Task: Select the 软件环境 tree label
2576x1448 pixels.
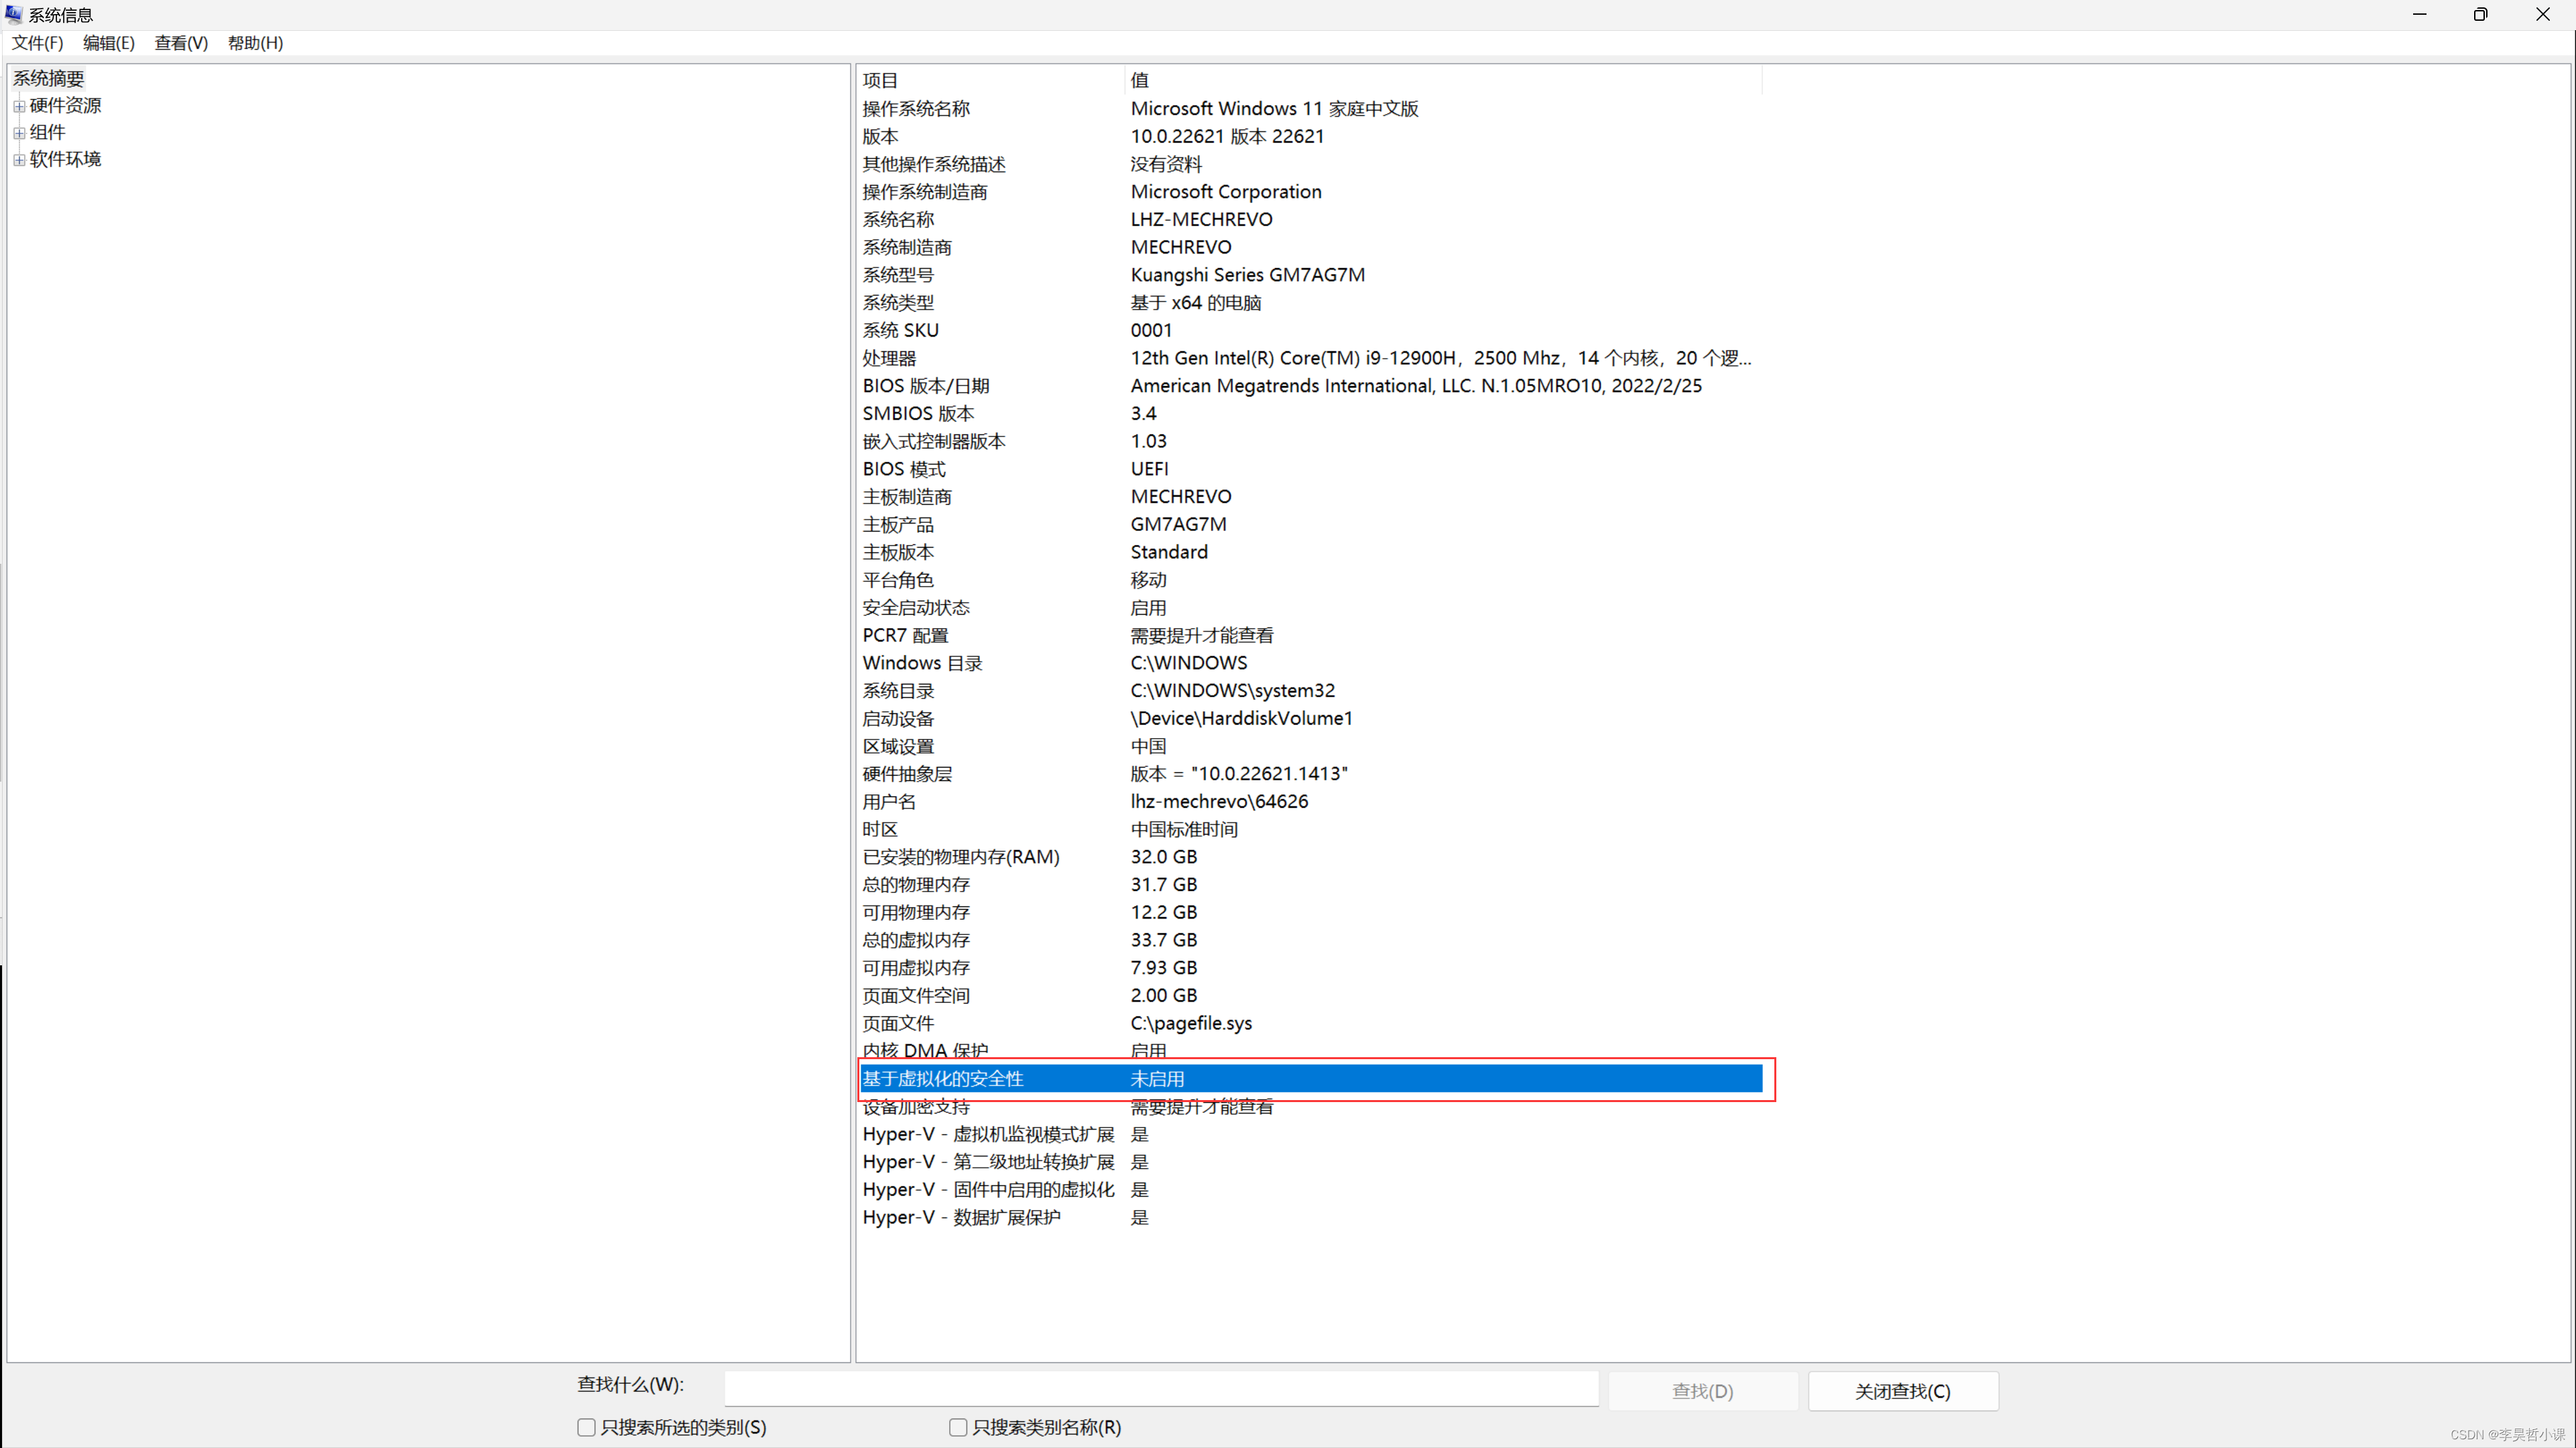Action: tap(65, 159)
